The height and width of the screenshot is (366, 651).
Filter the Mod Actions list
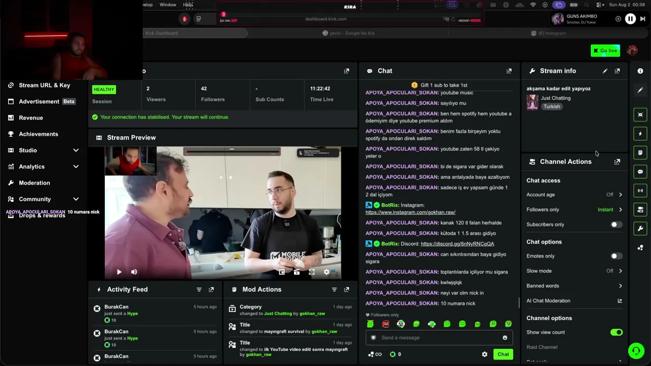coord(334,290)
